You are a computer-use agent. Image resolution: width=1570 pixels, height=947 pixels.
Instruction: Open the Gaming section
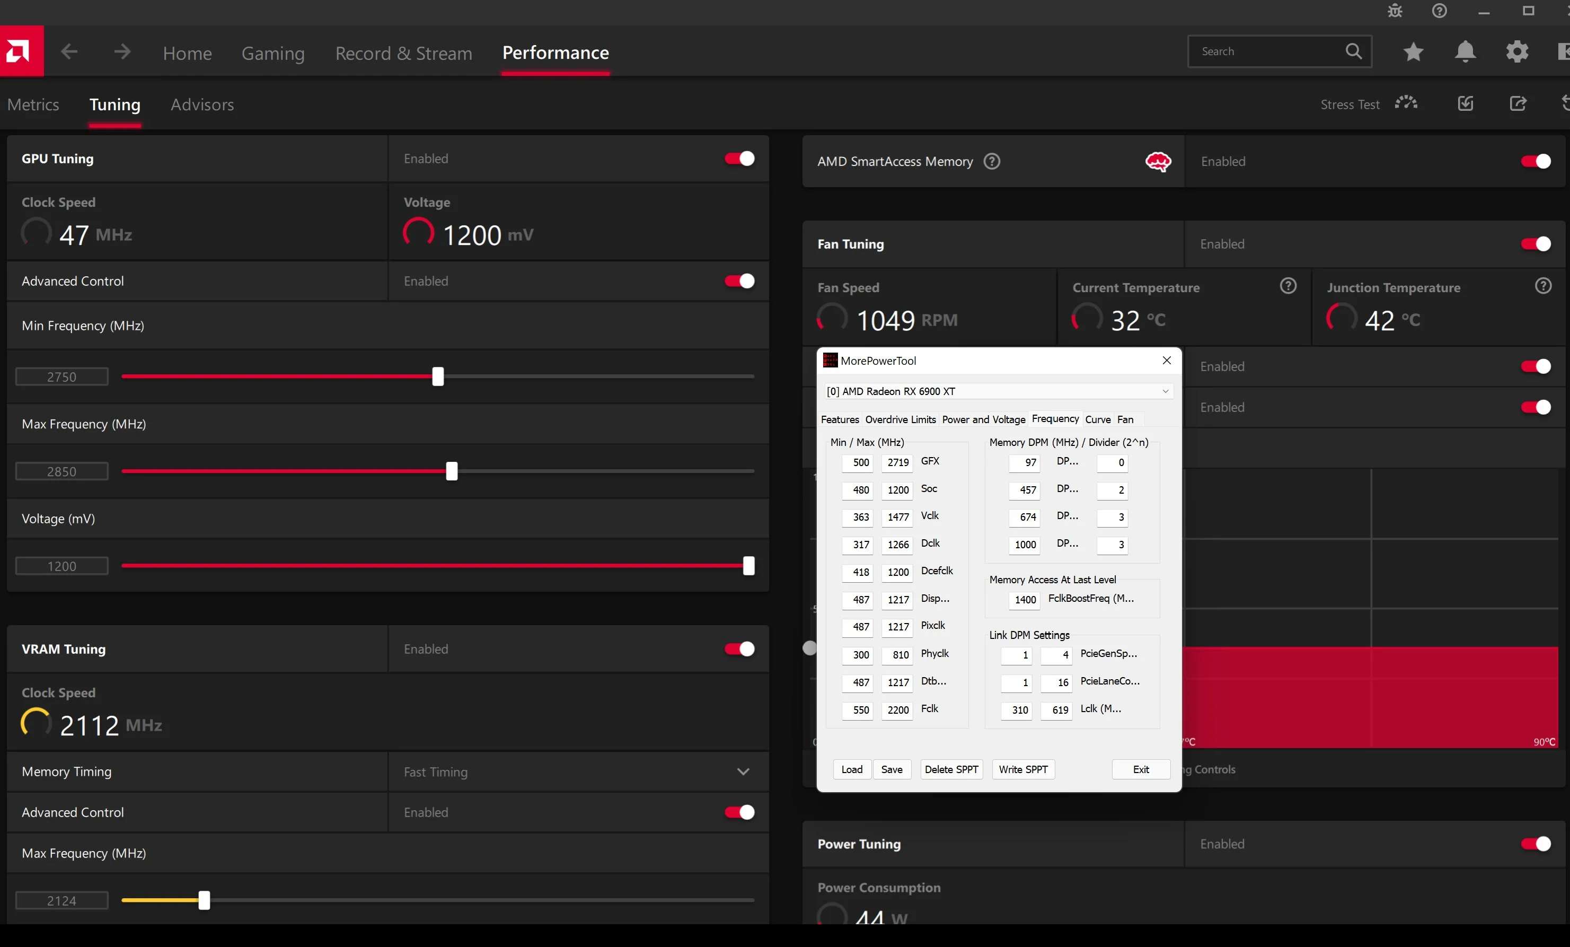pos(273,53)
